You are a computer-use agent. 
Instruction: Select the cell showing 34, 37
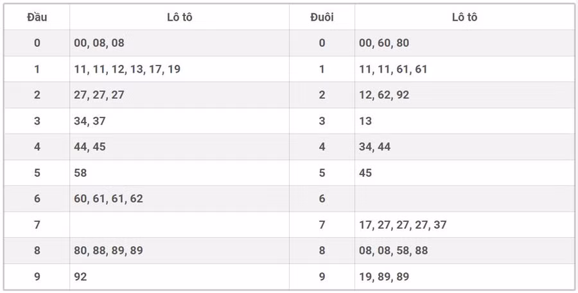[x=90, y=121]
